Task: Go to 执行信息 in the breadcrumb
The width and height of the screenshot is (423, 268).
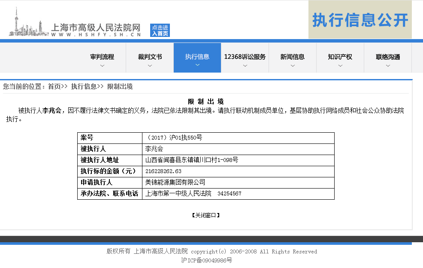Action: (x=84, y=86)
